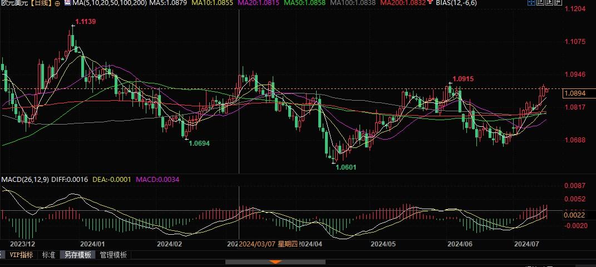The height and width of the screenshot is (267, 596).
Task: Click the 欧元美元 symbol title
Action: (x=14, y=3)
